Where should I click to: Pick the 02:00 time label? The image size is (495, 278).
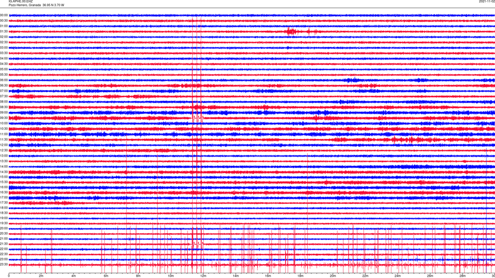(x=4, y=37)
